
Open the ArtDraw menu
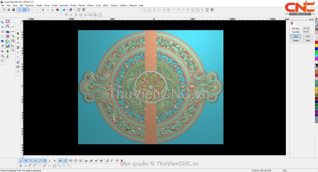(x=123, y=5)
